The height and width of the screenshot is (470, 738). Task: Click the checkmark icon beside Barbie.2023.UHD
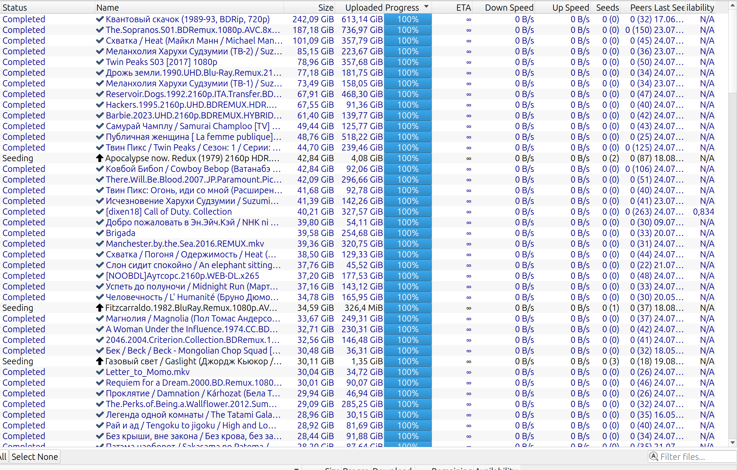coord(100,115)
